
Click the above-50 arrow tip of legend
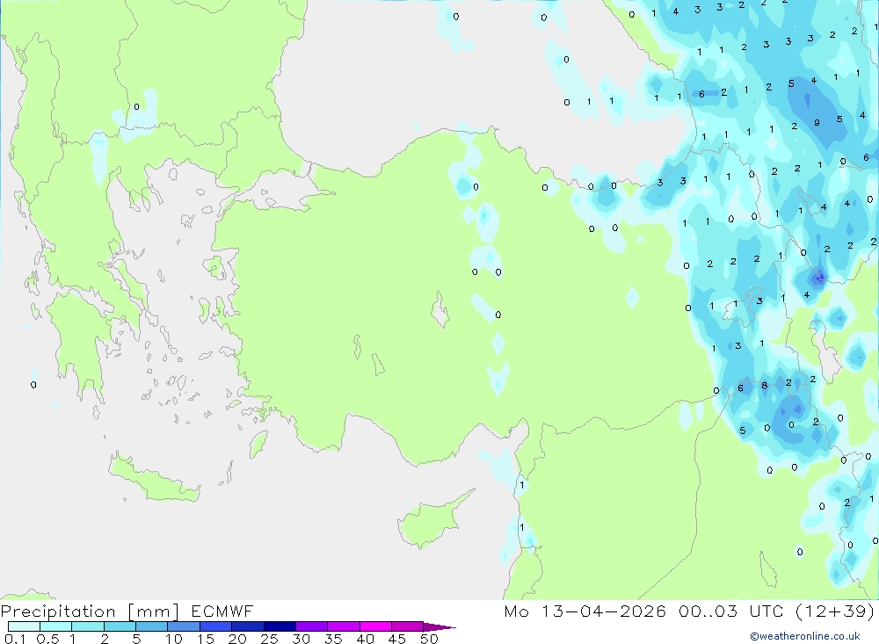(x=439, y=627)
